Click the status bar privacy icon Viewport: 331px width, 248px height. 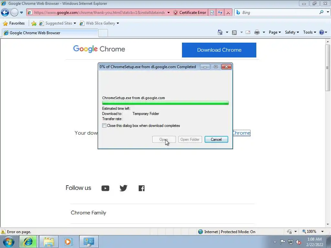pos(289,232)
